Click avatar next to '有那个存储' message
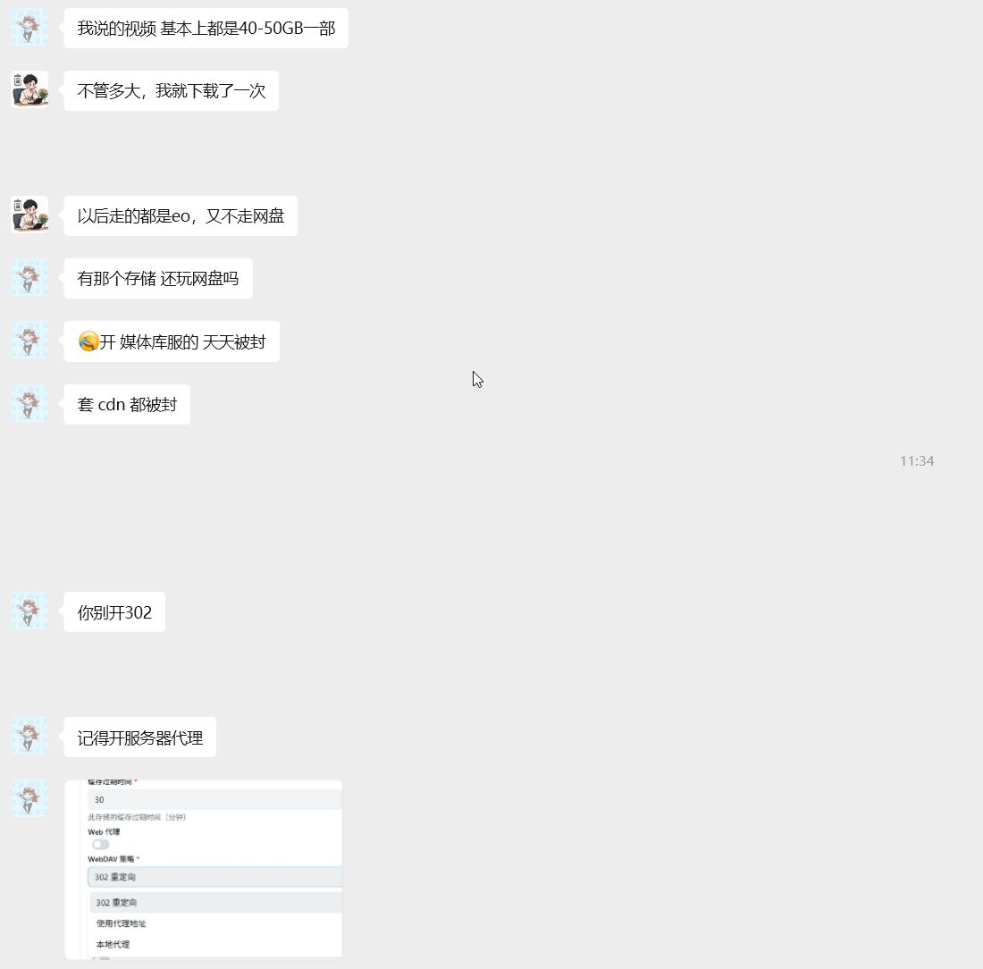This screenshot has height=969, width=983. [x=29, y=278]
